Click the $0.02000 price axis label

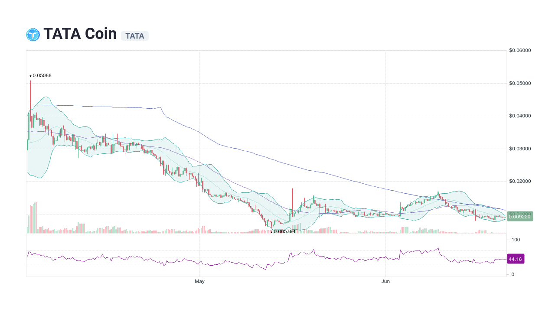click(x=520, y=181)
